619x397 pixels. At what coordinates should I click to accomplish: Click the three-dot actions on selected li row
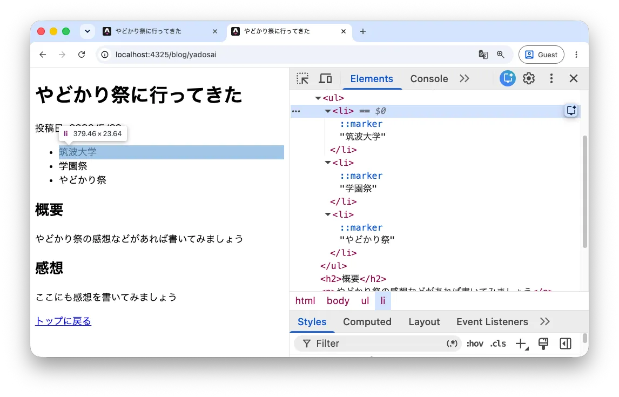pyautogui.click(x=296, y=111)
